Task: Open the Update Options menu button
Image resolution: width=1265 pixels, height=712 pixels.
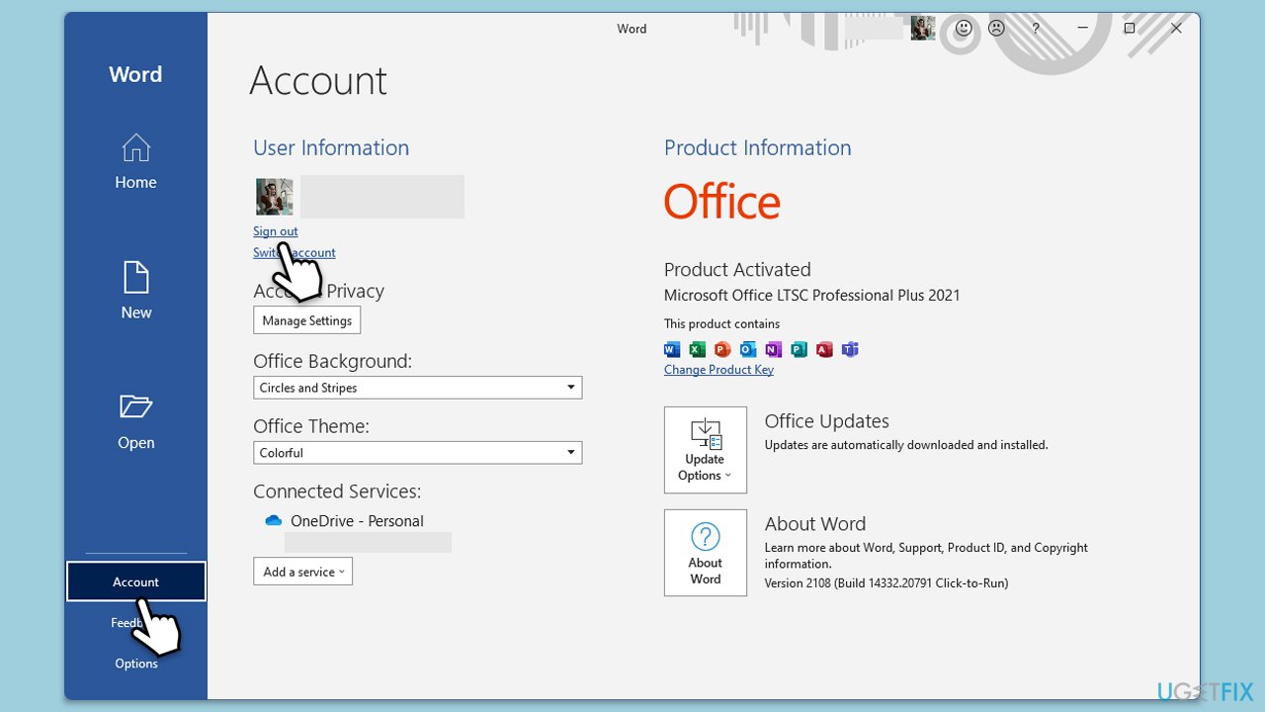Action: pos(705,450)
